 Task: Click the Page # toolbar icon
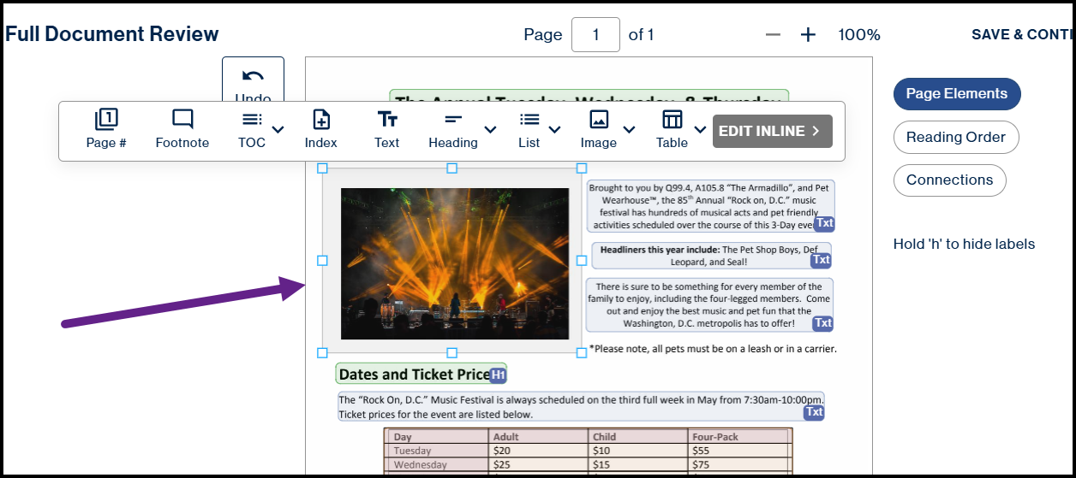[x=106, y=120]
